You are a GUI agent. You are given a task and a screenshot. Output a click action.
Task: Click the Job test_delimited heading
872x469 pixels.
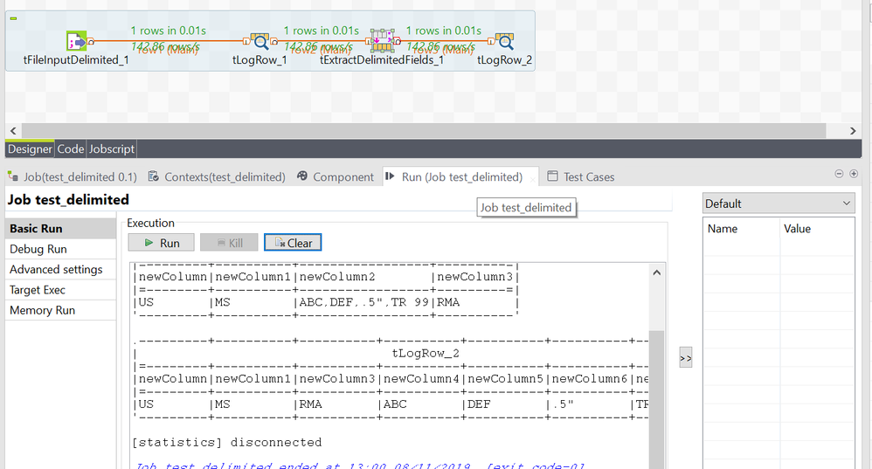point(68,199)
